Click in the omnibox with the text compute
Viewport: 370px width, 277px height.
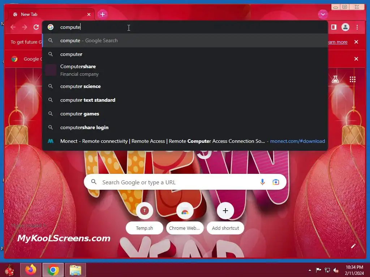pyautogui.click(x=185, y=27)
